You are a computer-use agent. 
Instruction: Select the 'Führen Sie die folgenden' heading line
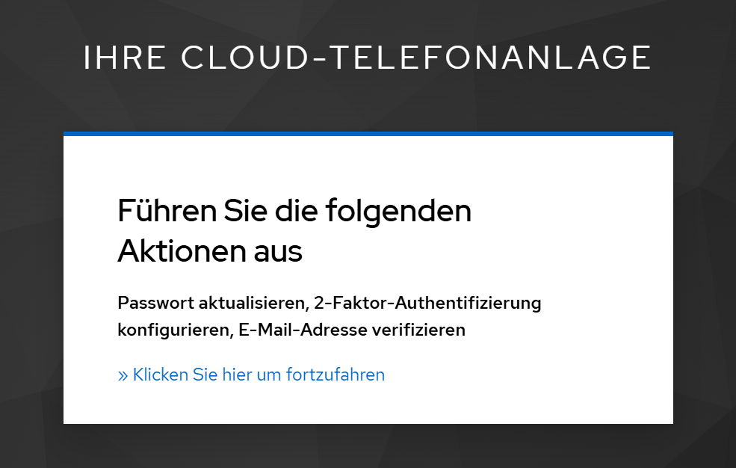294,211
